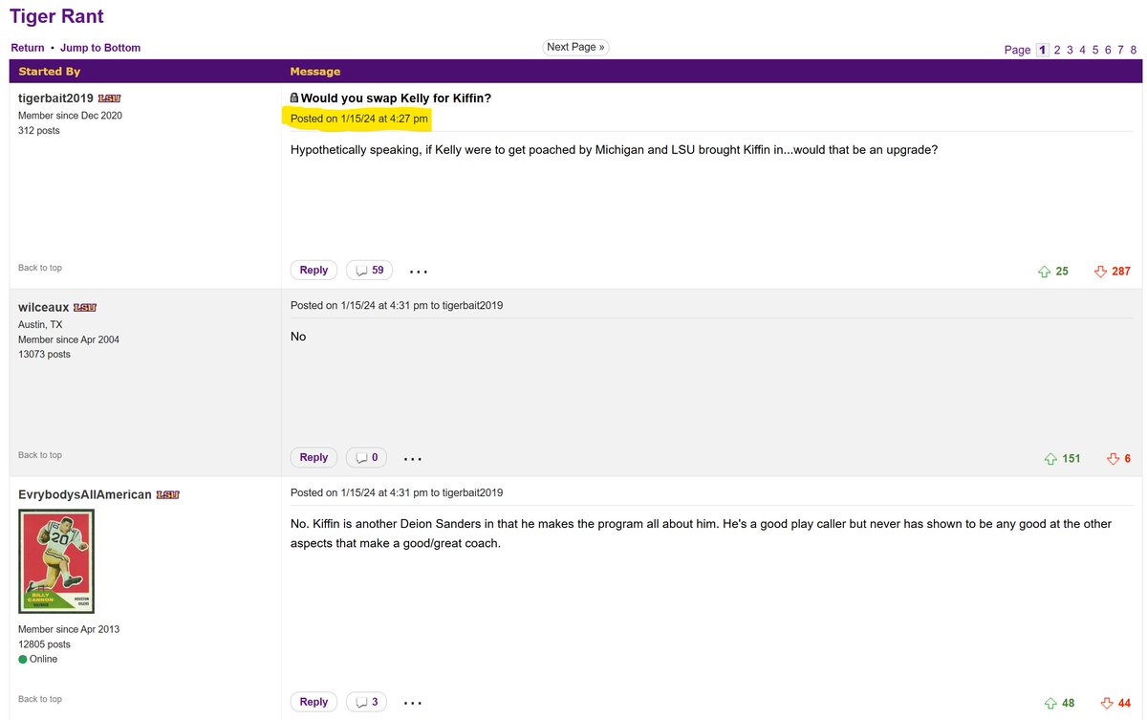Go to page 8
The image size is (1147, 720).
click(x=1134, y=50)
